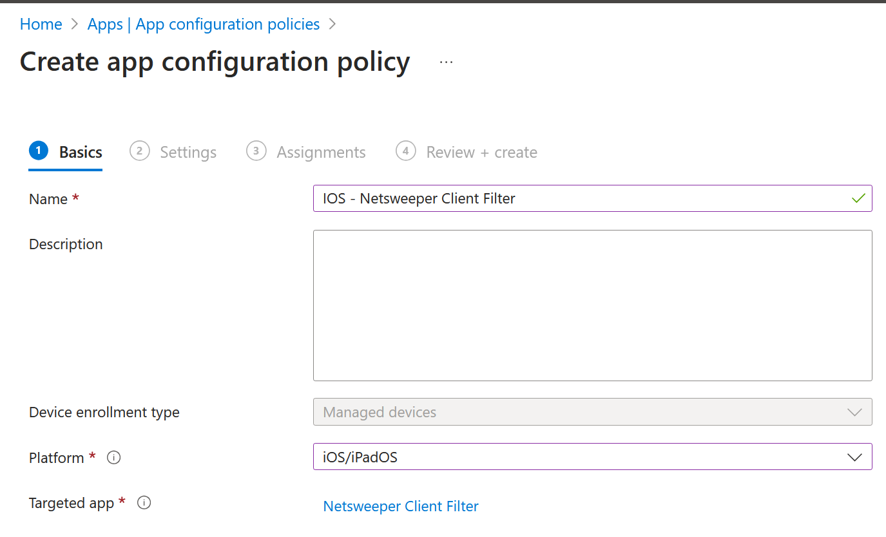This screenshot has width=886, height=537.
Task: Click the step 4 Review circle
Action: click(406, 151)
